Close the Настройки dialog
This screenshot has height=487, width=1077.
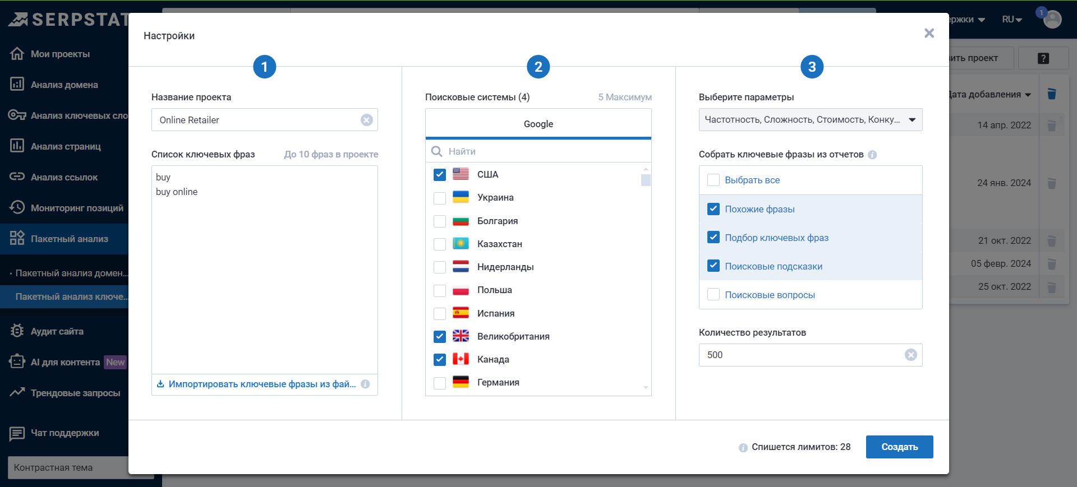[929, 34]
